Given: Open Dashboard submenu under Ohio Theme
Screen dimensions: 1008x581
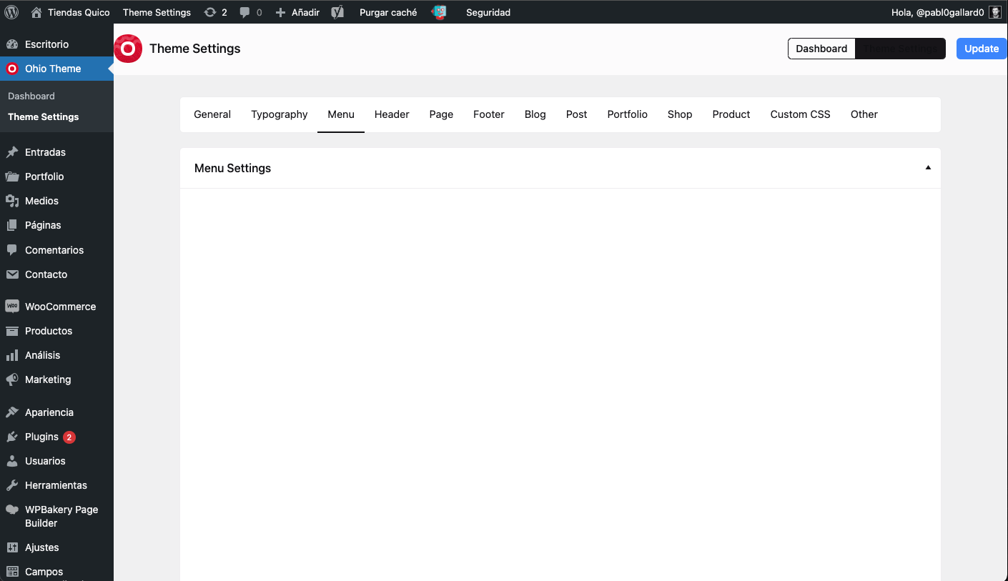Looking at the screenshot, I should (x=31, y=96).
